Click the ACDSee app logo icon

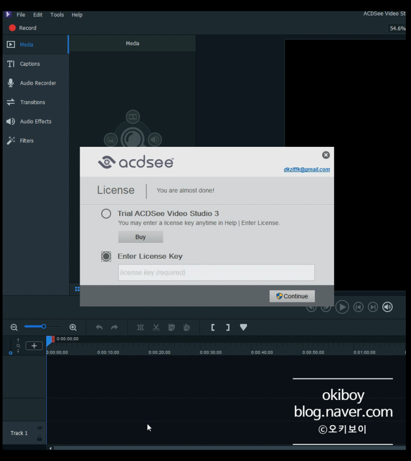[8, 14]
